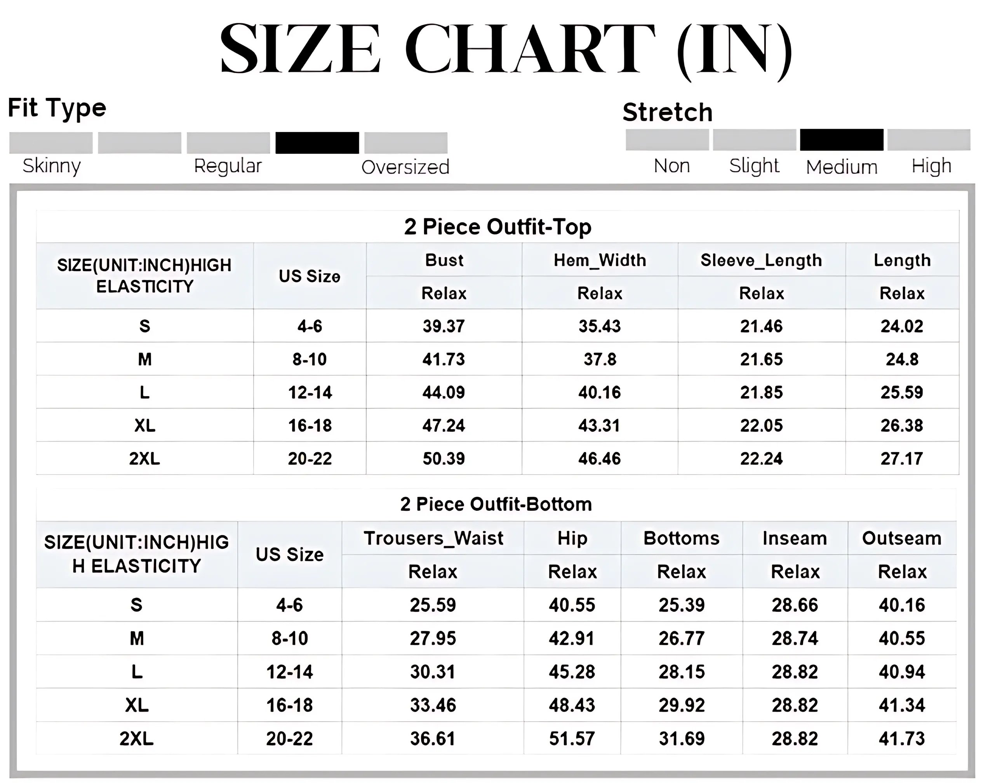Select the Inseam column header
This screenshot has height=783, width=988.
click(795, 538)
